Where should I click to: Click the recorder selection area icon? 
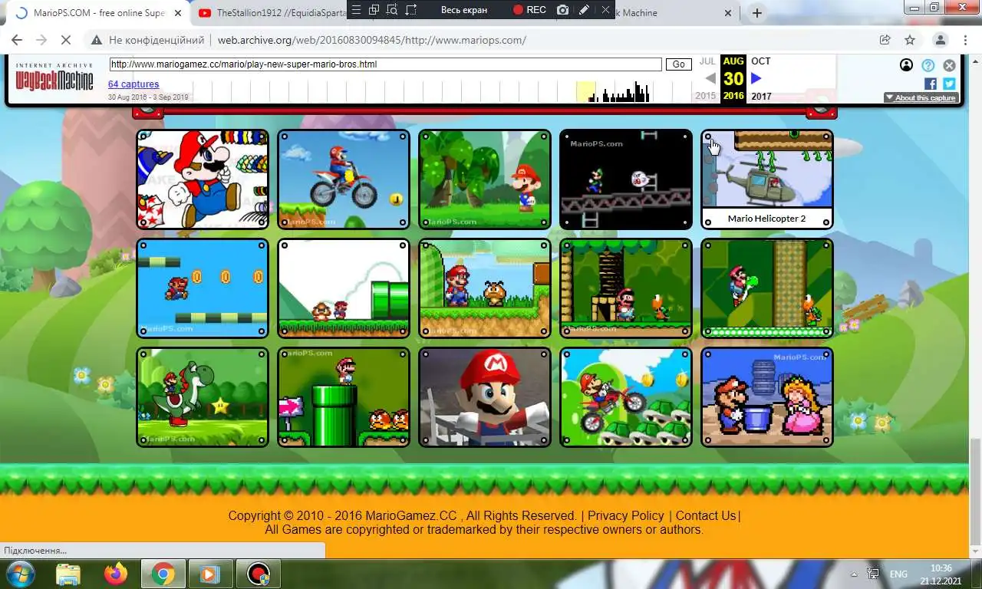click(411, 10)
